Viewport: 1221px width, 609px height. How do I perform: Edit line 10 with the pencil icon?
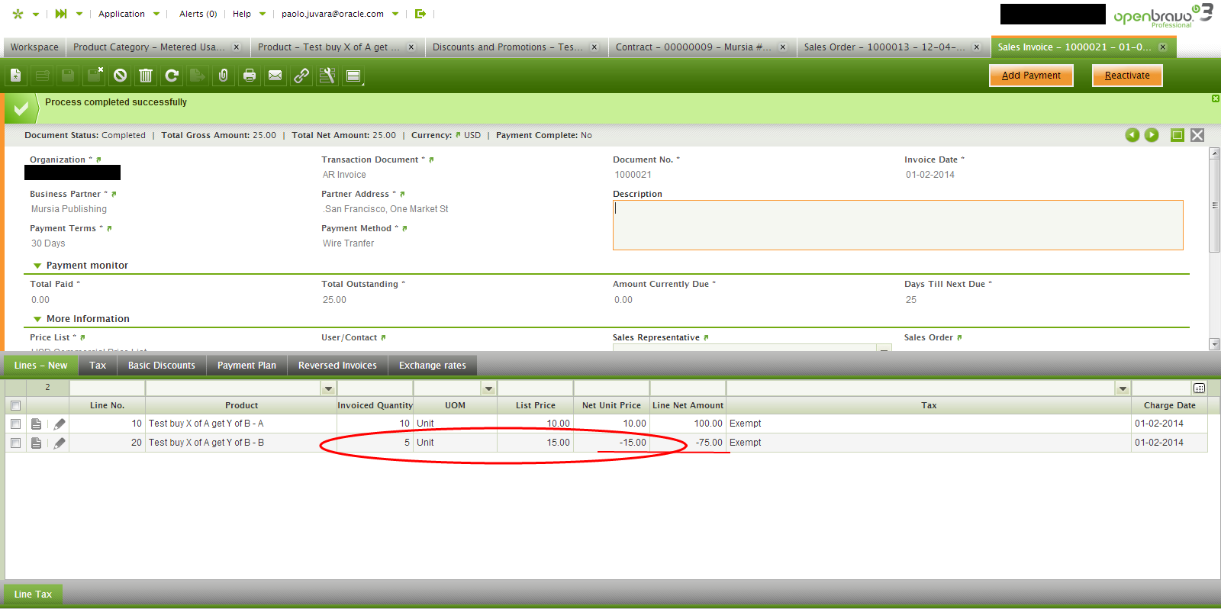pos(60,424)
